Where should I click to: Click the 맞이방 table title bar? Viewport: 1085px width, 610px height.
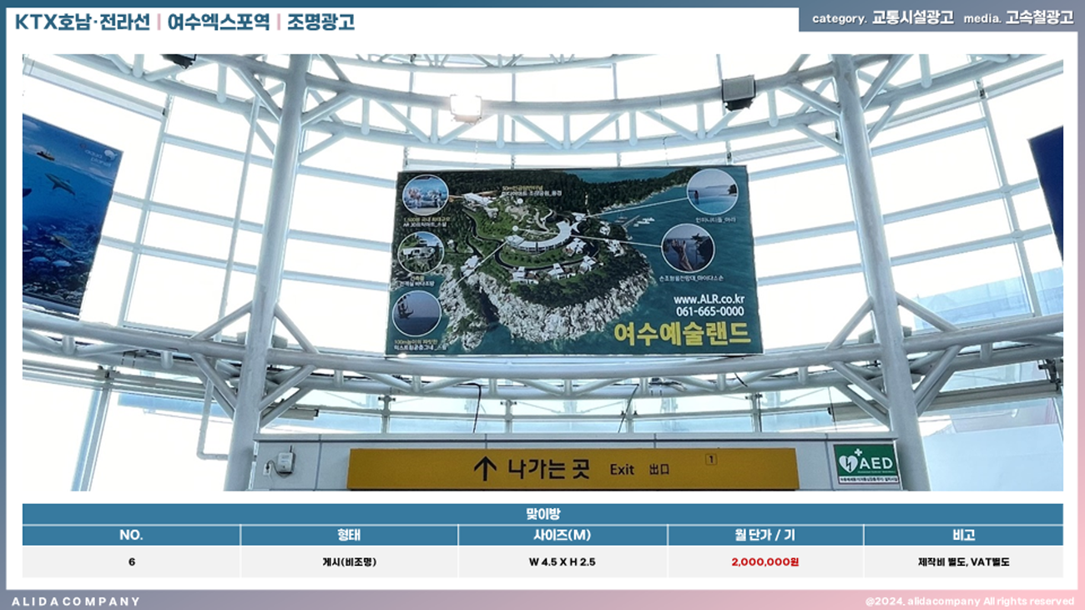542,514
